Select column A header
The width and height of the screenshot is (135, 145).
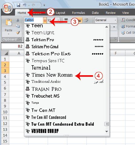[19, 53]
